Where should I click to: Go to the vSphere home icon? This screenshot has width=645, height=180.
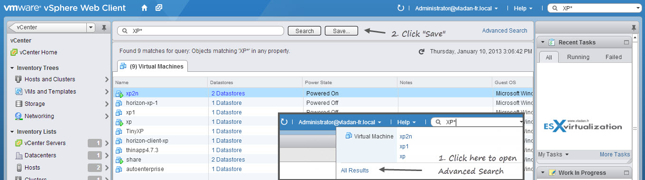145,8
